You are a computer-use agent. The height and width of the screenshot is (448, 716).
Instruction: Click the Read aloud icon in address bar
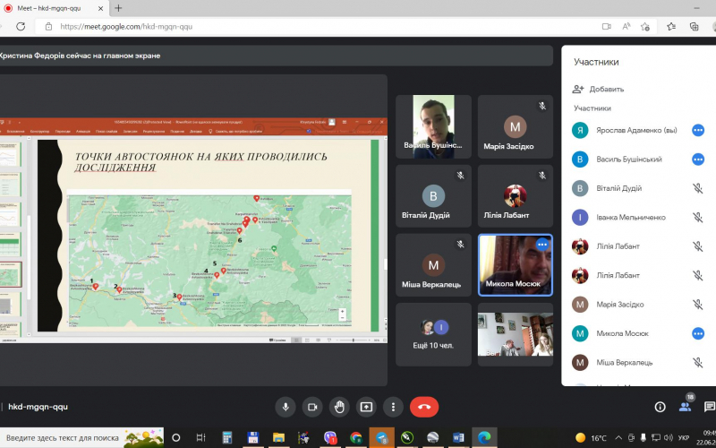click(626, 27)
